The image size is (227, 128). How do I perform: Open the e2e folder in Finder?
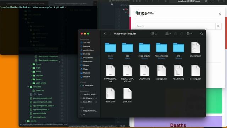pos(127,48)
